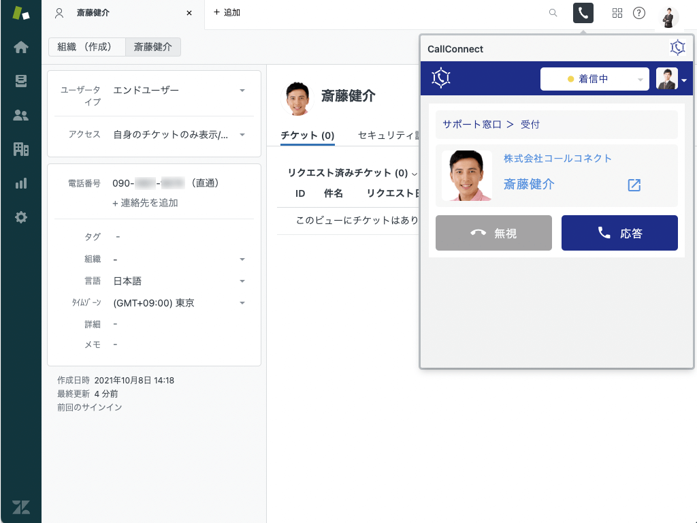Open the Home icon in sidebar
The width and height of the screenshot is (697, 523).
21,47
